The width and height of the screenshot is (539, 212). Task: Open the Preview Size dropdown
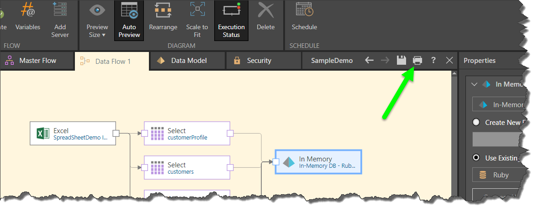[97, 21]
